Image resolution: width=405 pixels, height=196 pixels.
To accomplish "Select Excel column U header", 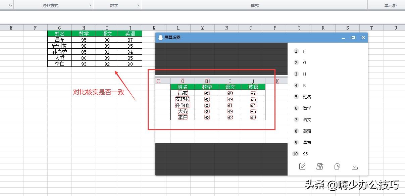I will [x=395, y=28].
